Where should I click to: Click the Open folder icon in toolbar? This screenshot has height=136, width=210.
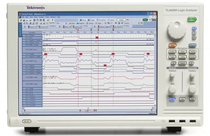pyautogui.click(x=21, y=20)
